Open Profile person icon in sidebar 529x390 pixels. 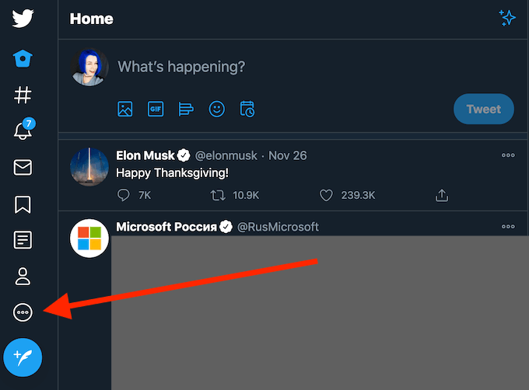point(23,276)
